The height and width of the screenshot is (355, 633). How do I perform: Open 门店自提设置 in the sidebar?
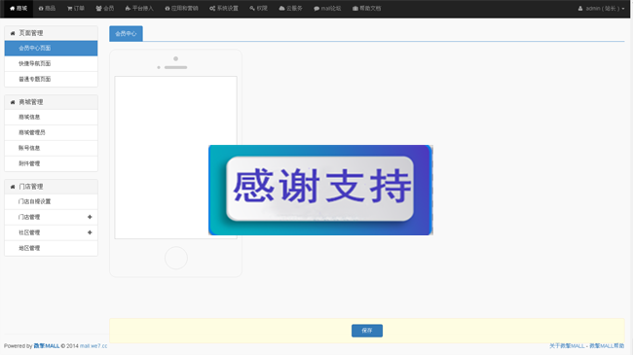tap(51, 201)
